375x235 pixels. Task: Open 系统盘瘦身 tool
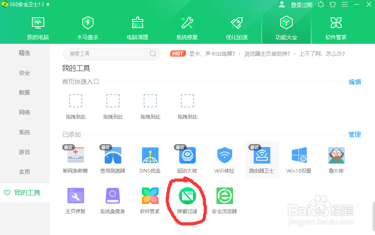point(113,201)
